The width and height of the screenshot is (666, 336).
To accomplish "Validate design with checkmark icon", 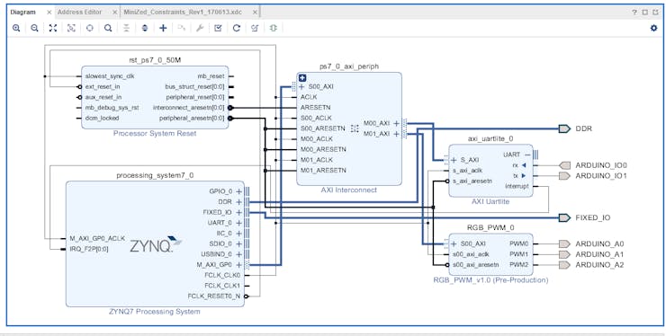I will pos(219,28).
